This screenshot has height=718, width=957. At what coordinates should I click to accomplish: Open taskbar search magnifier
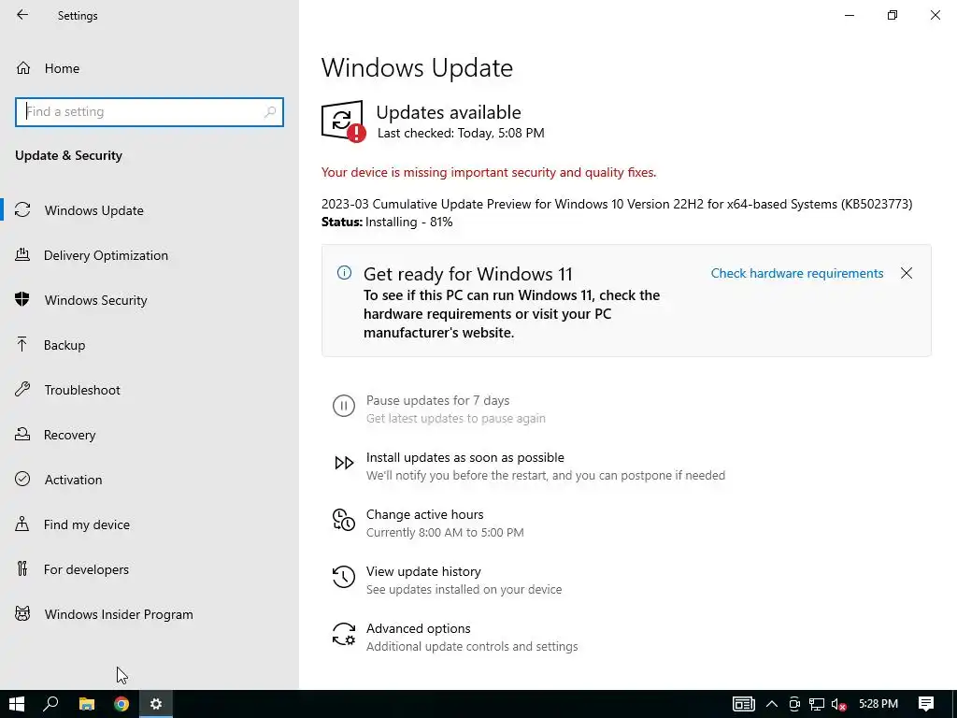(x=50, y=704)
